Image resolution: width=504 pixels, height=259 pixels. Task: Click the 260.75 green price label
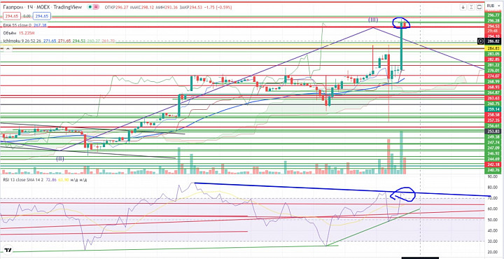pos(493,104)
